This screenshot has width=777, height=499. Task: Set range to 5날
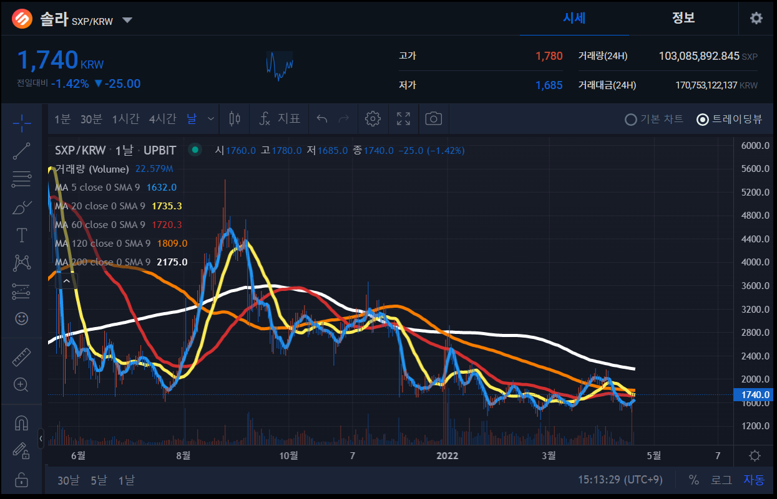click(99, 480)
